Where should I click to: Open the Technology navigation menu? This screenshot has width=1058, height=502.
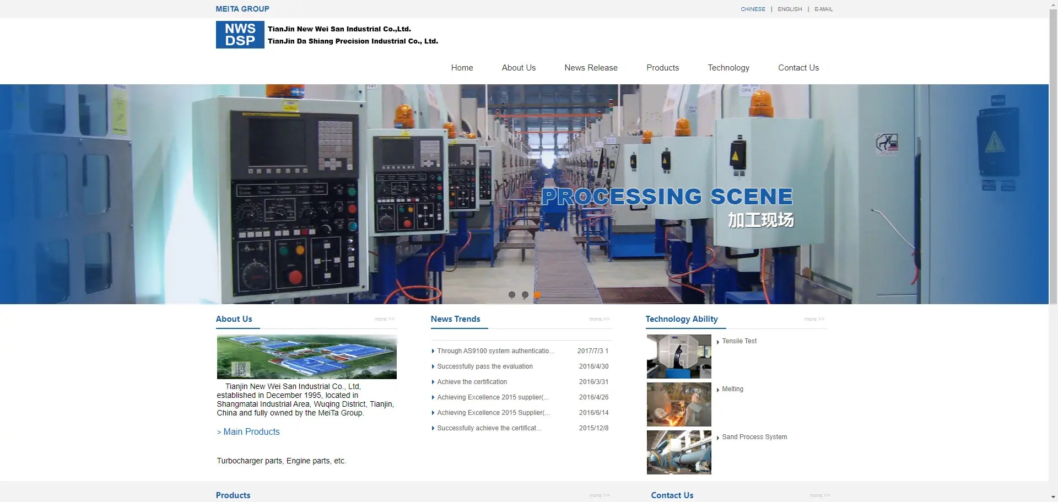pyautogui.click(x=728, y=67)
